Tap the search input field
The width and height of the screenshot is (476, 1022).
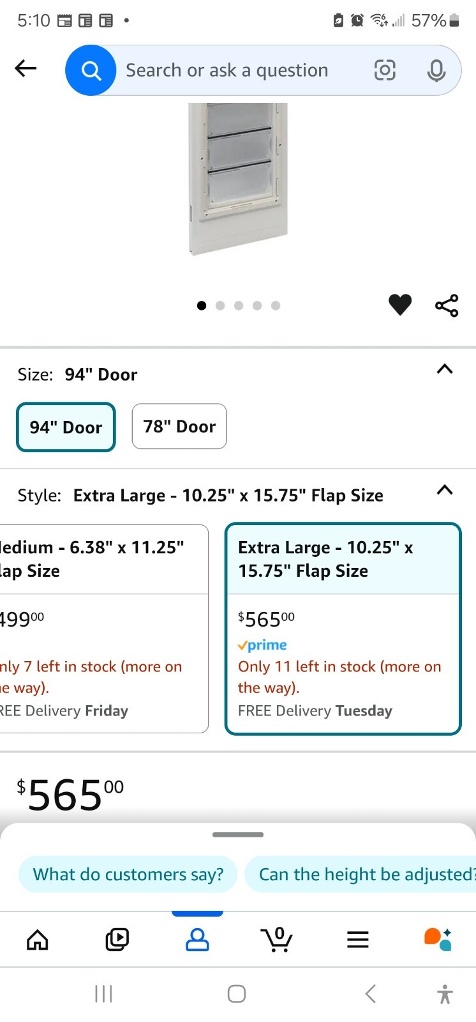click(242, 70)
